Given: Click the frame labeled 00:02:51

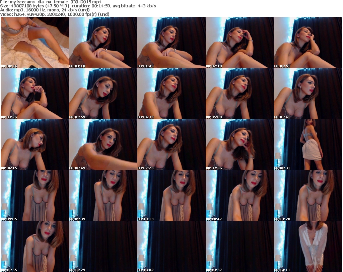Looking at the screenshot, I should (x=308, y=43).
